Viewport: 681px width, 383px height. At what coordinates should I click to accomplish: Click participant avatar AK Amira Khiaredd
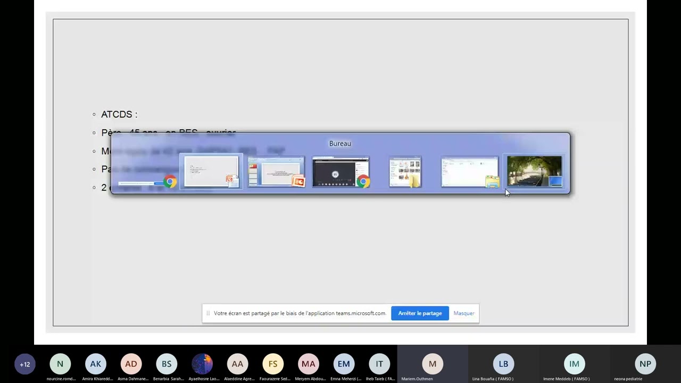[96, 364]
